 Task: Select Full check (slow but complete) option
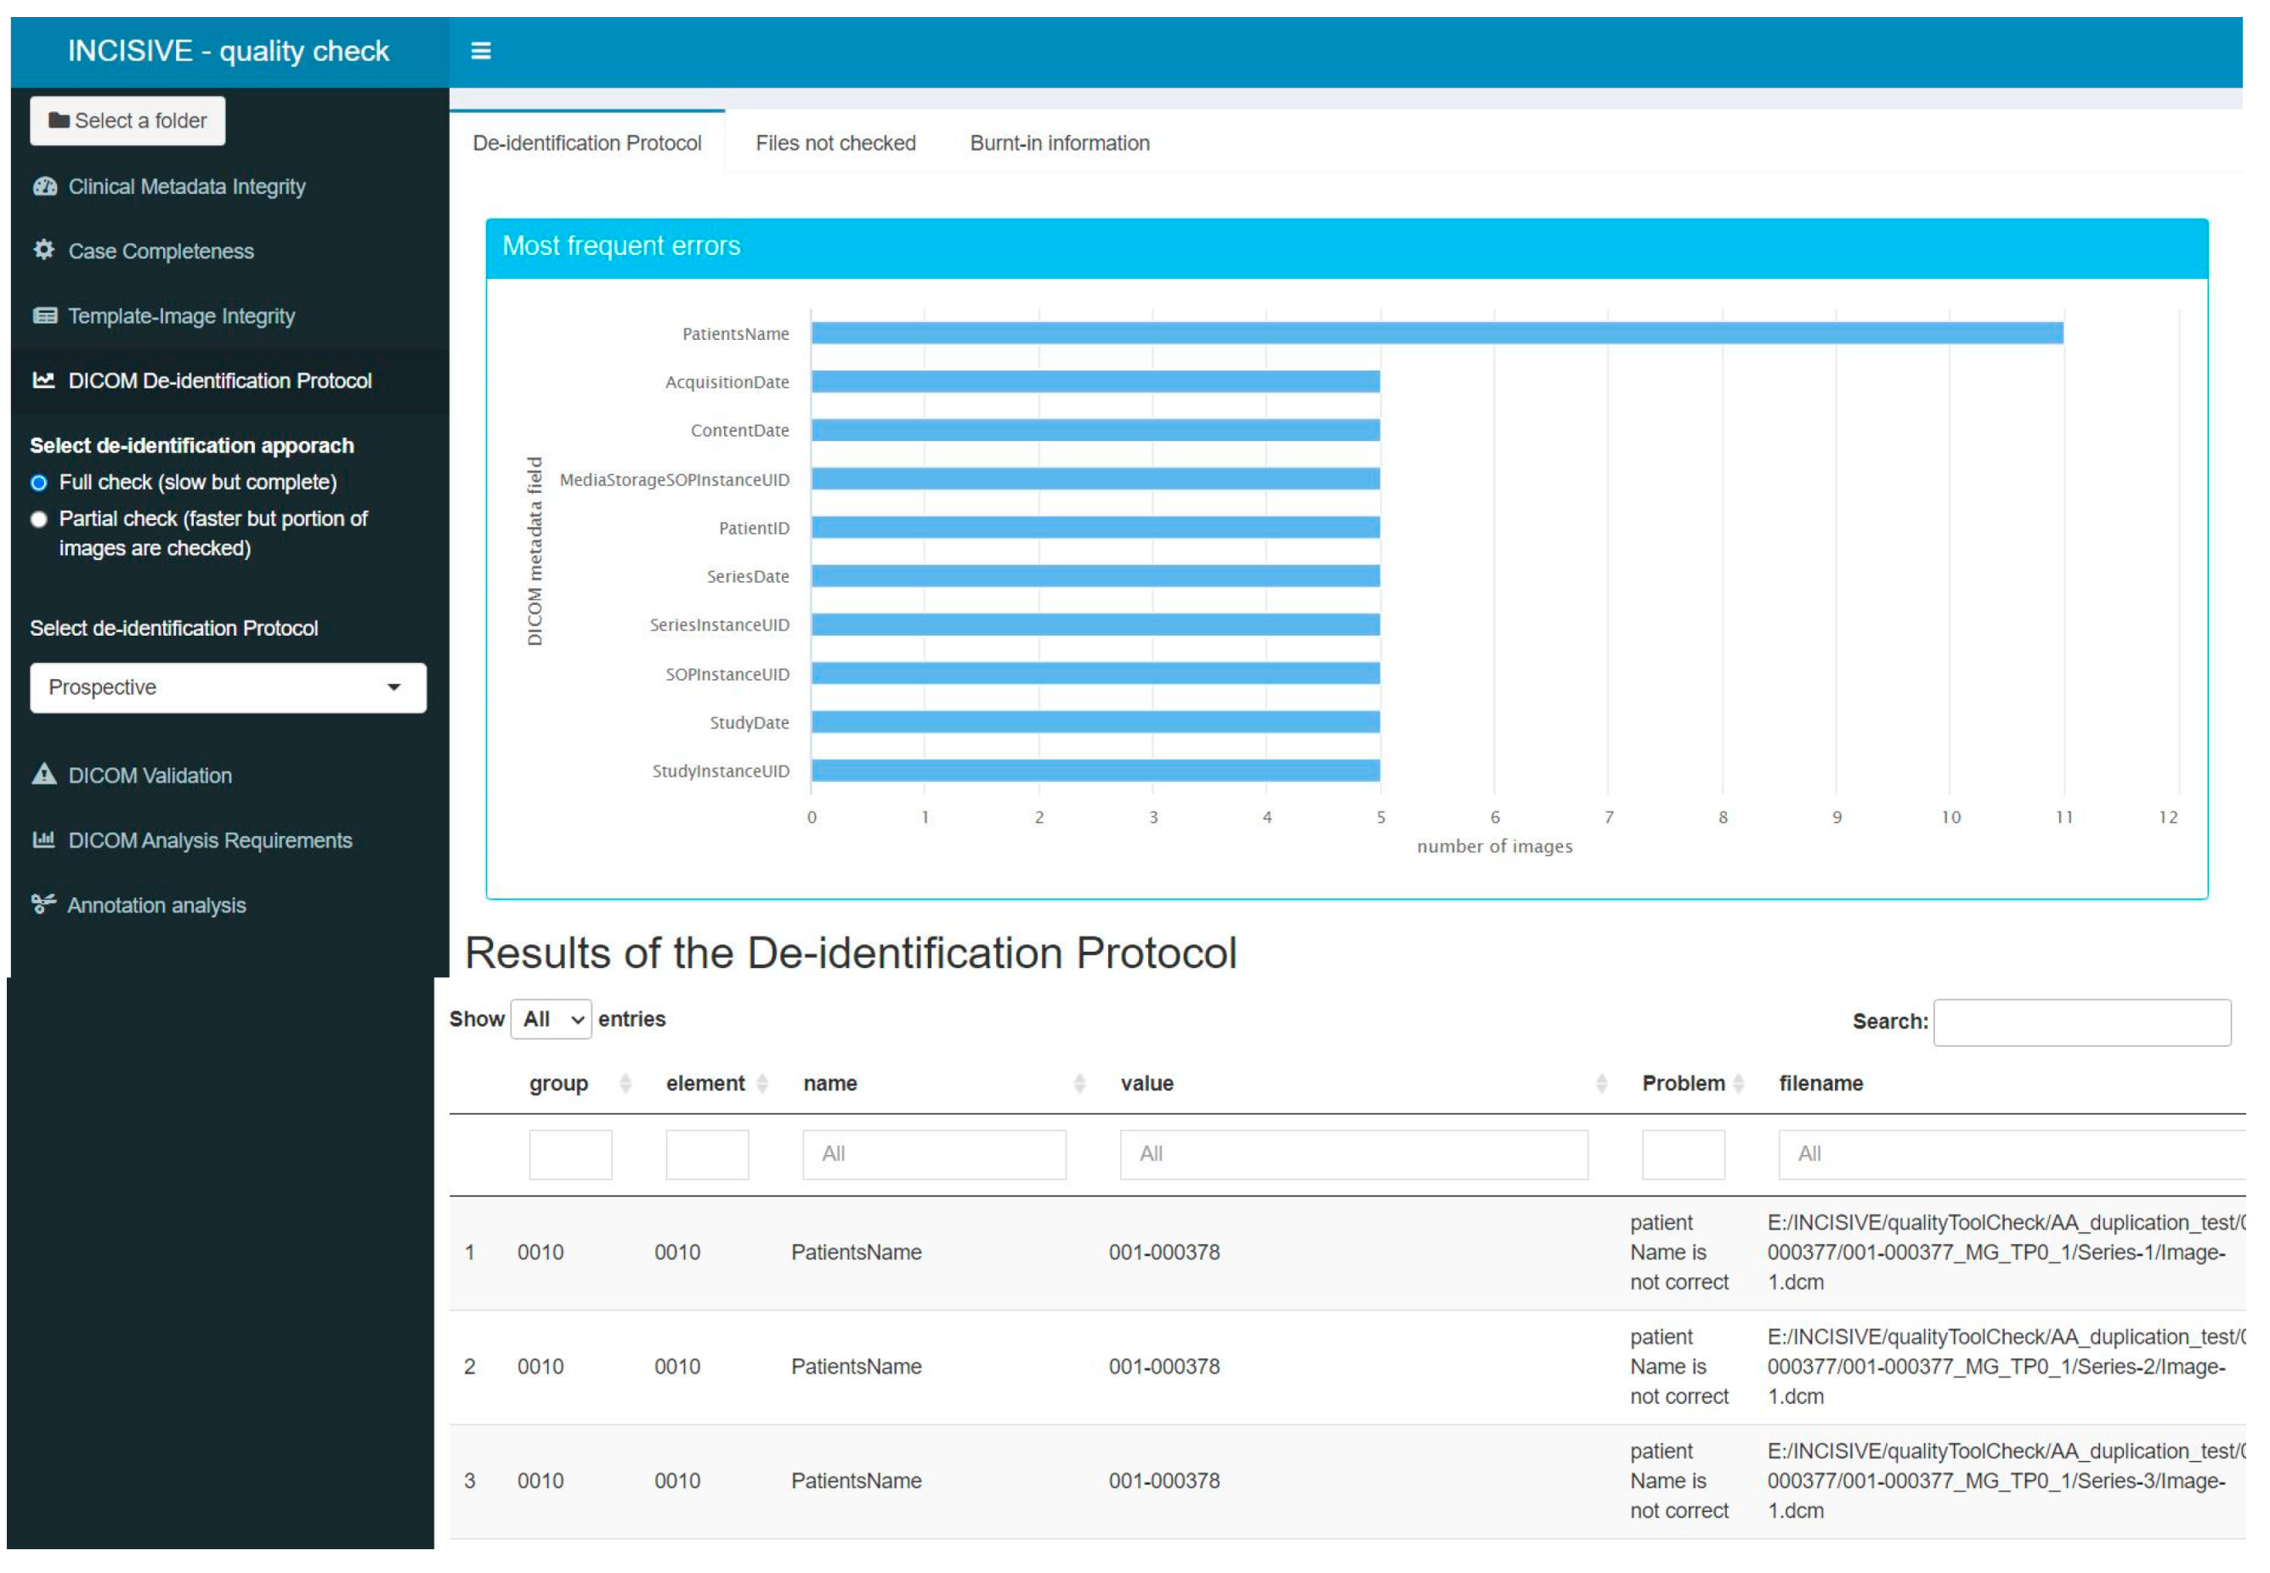point(39,483)
